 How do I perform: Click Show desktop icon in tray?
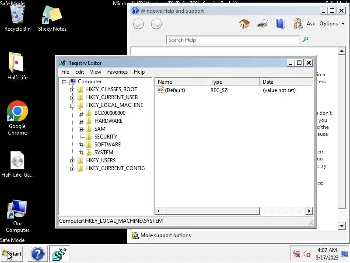(x=345, y=254)
